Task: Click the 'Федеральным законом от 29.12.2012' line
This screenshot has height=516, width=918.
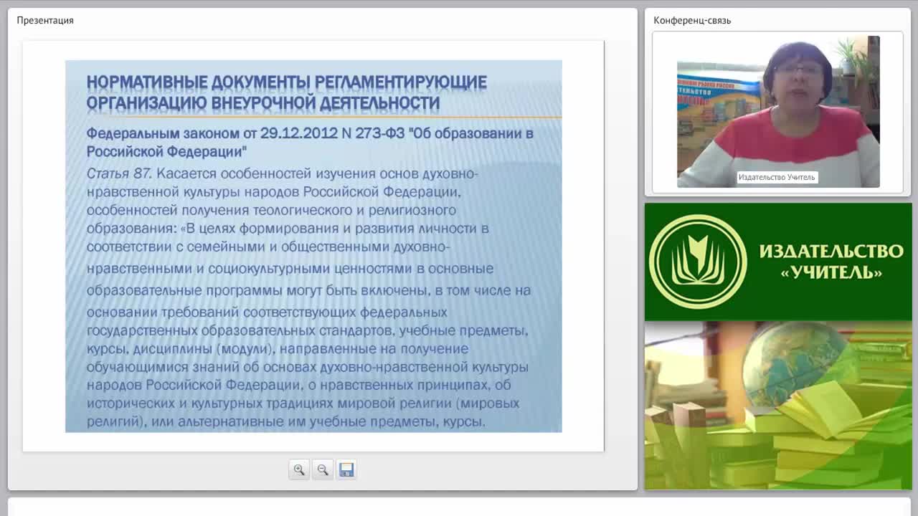Action: (309, 133)
